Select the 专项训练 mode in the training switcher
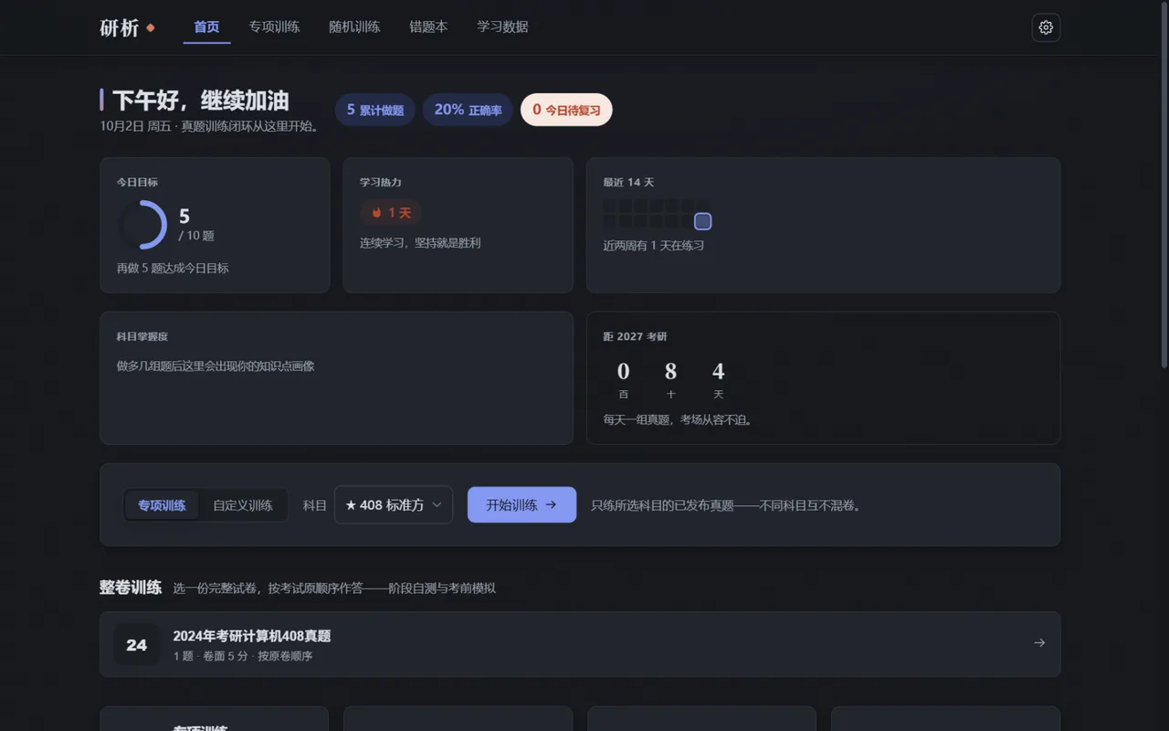Image resolution: width=1169 pixels, height=731 pixels. pos(162,505)
